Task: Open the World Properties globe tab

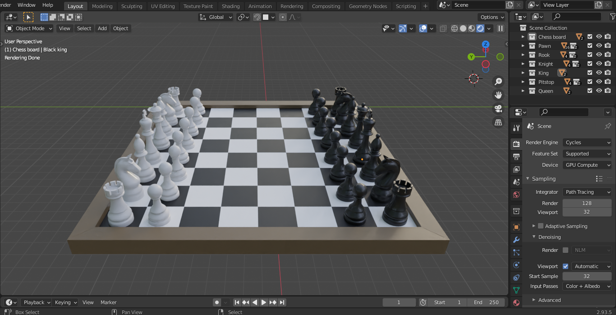Action: coord(516,195)
